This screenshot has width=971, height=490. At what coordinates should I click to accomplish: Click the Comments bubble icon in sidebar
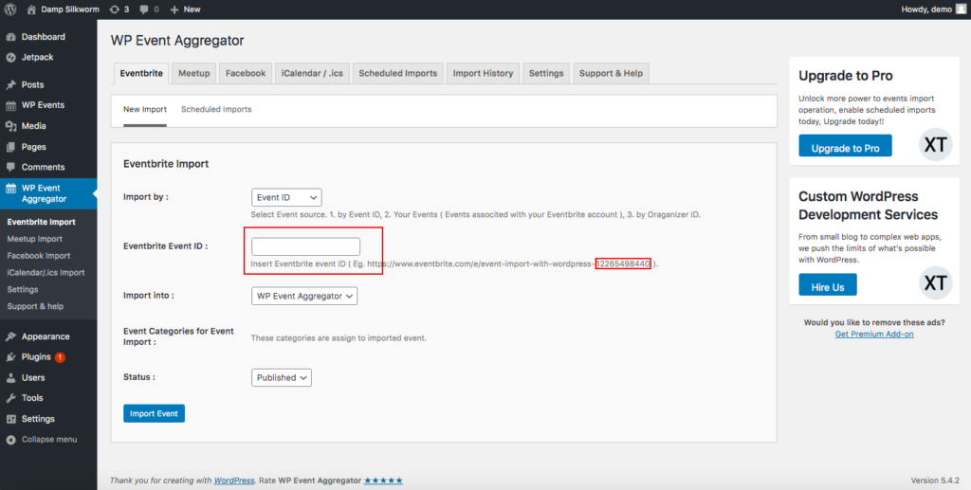(x=10, y=167)
